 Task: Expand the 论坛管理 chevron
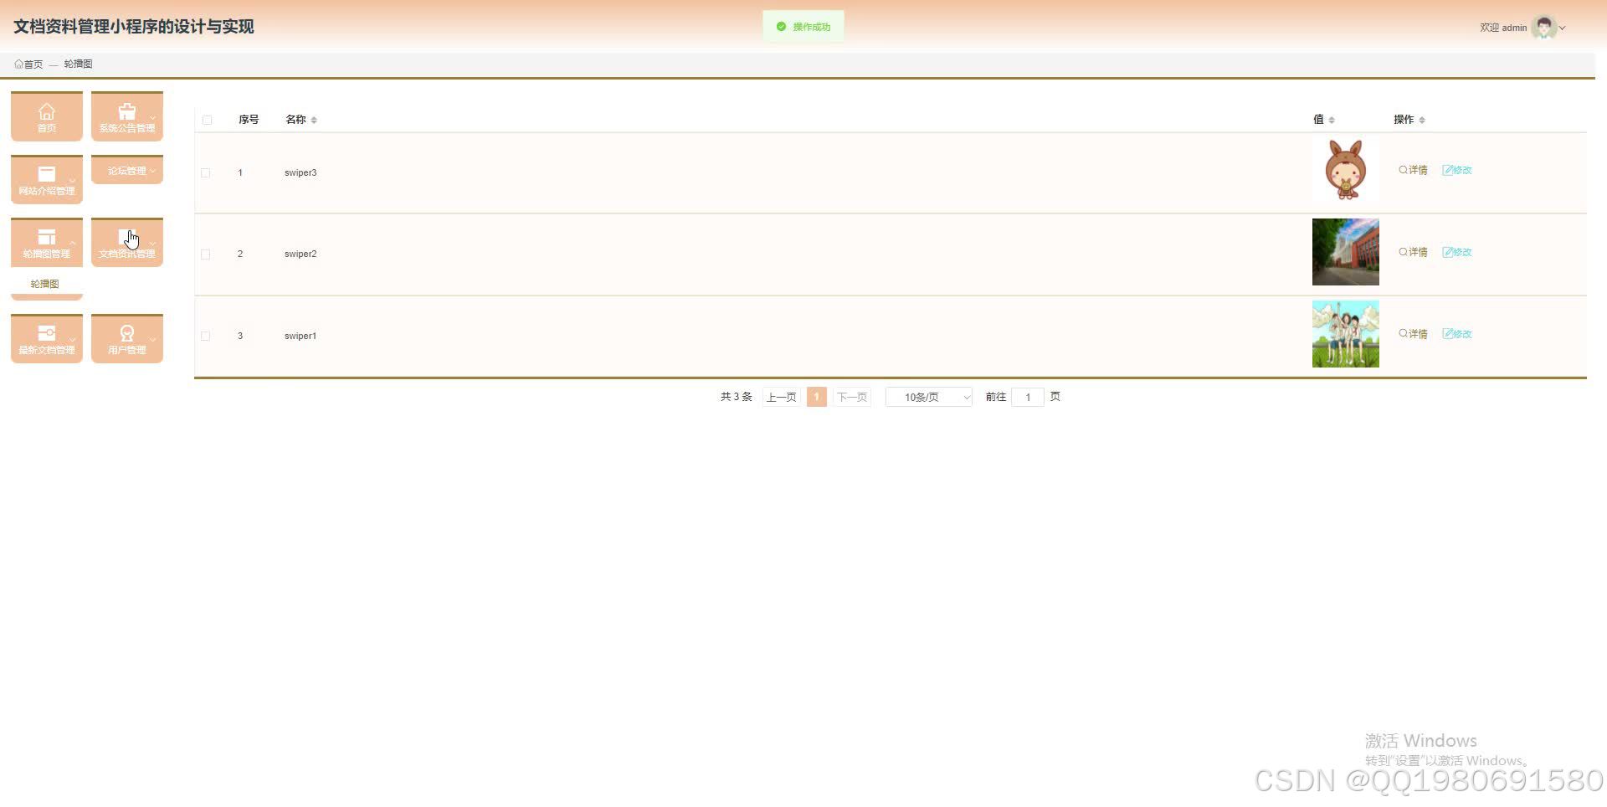[x=152, y=171]
